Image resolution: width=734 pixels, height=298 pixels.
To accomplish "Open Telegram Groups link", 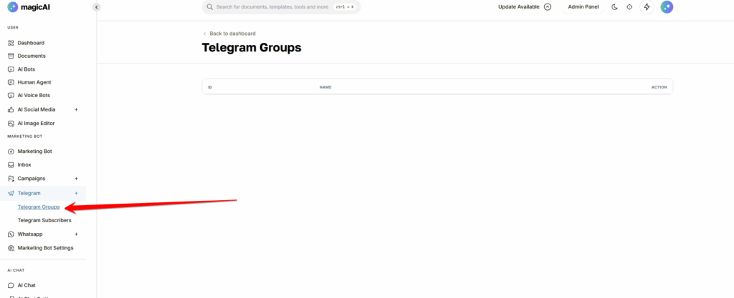I will [39, 207].
